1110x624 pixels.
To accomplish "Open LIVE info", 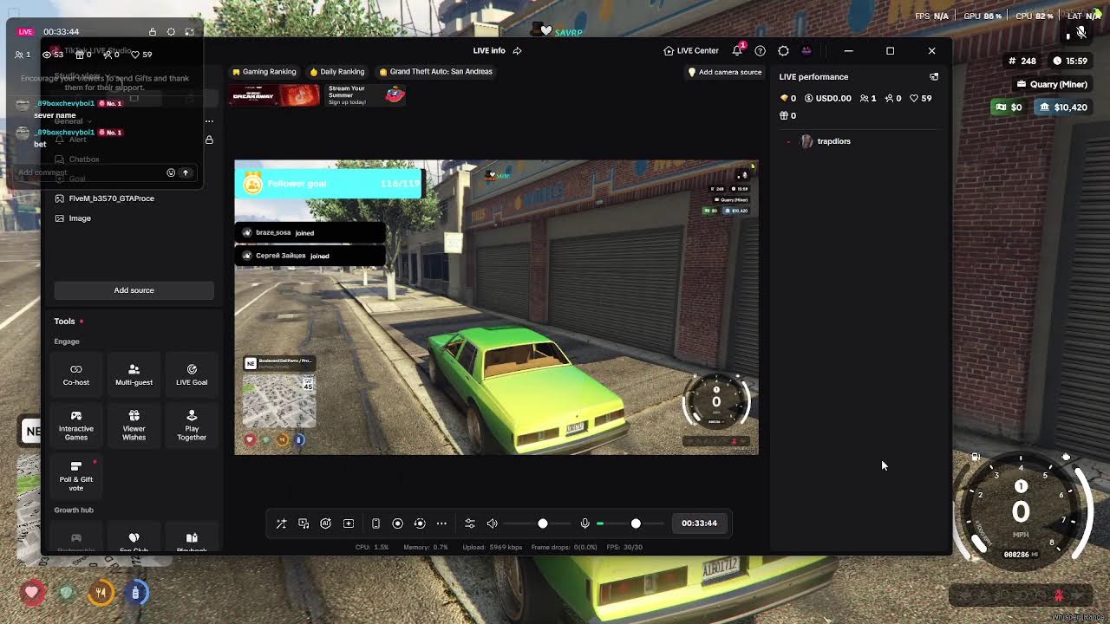I will 489,50.
